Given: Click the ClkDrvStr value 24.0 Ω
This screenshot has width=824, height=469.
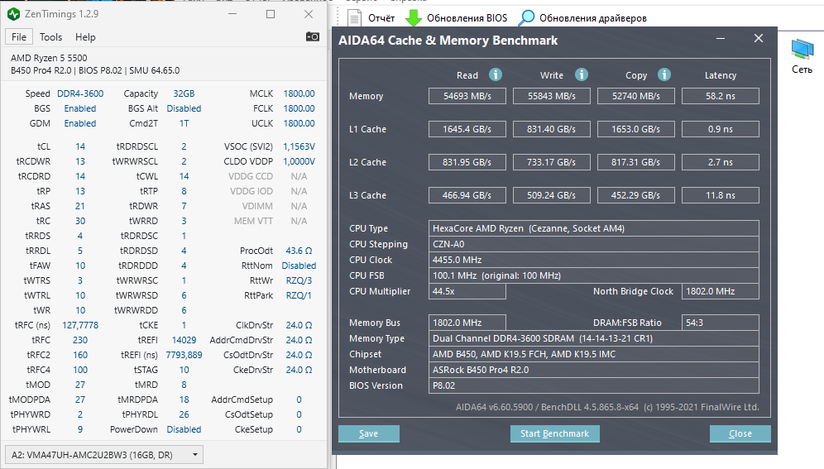Looking at the screenshot, I should (299, 325).
